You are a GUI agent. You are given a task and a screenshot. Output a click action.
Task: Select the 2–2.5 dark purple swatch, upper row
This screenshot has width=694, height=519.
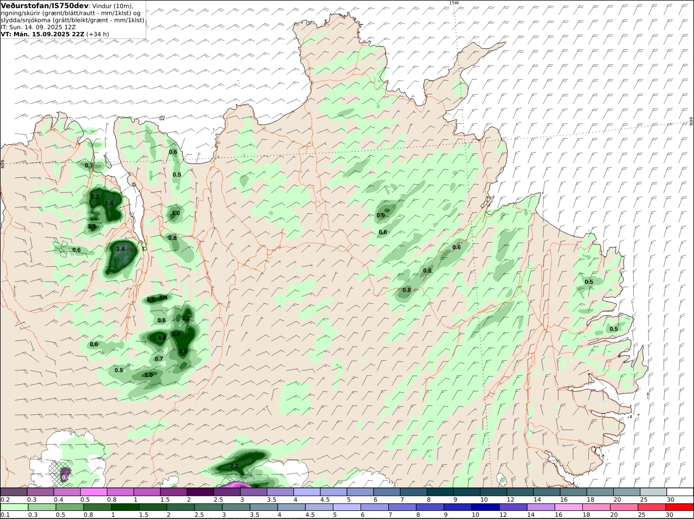point(200,491)
